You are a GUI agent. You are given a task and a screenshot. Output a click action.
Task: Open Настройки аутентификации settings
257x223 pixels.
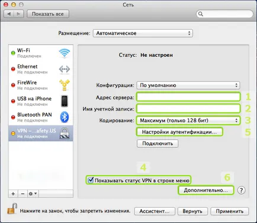[179, 132]
